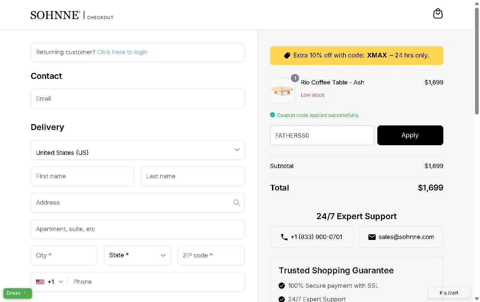Focus the First name field
Viewport: 480px width, 302px height.
point(83,176)
